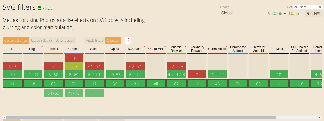Click the Chrome 8-69 version cell
Viewport: 324px width, 121px height.
tap(74, 75)
